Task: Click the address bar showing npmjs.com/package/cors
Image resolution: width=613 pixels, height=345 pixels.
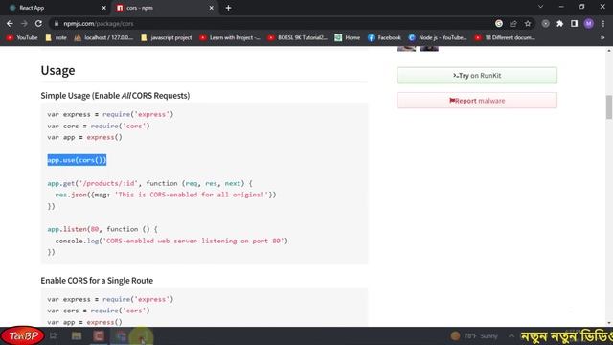Action: 274,24
